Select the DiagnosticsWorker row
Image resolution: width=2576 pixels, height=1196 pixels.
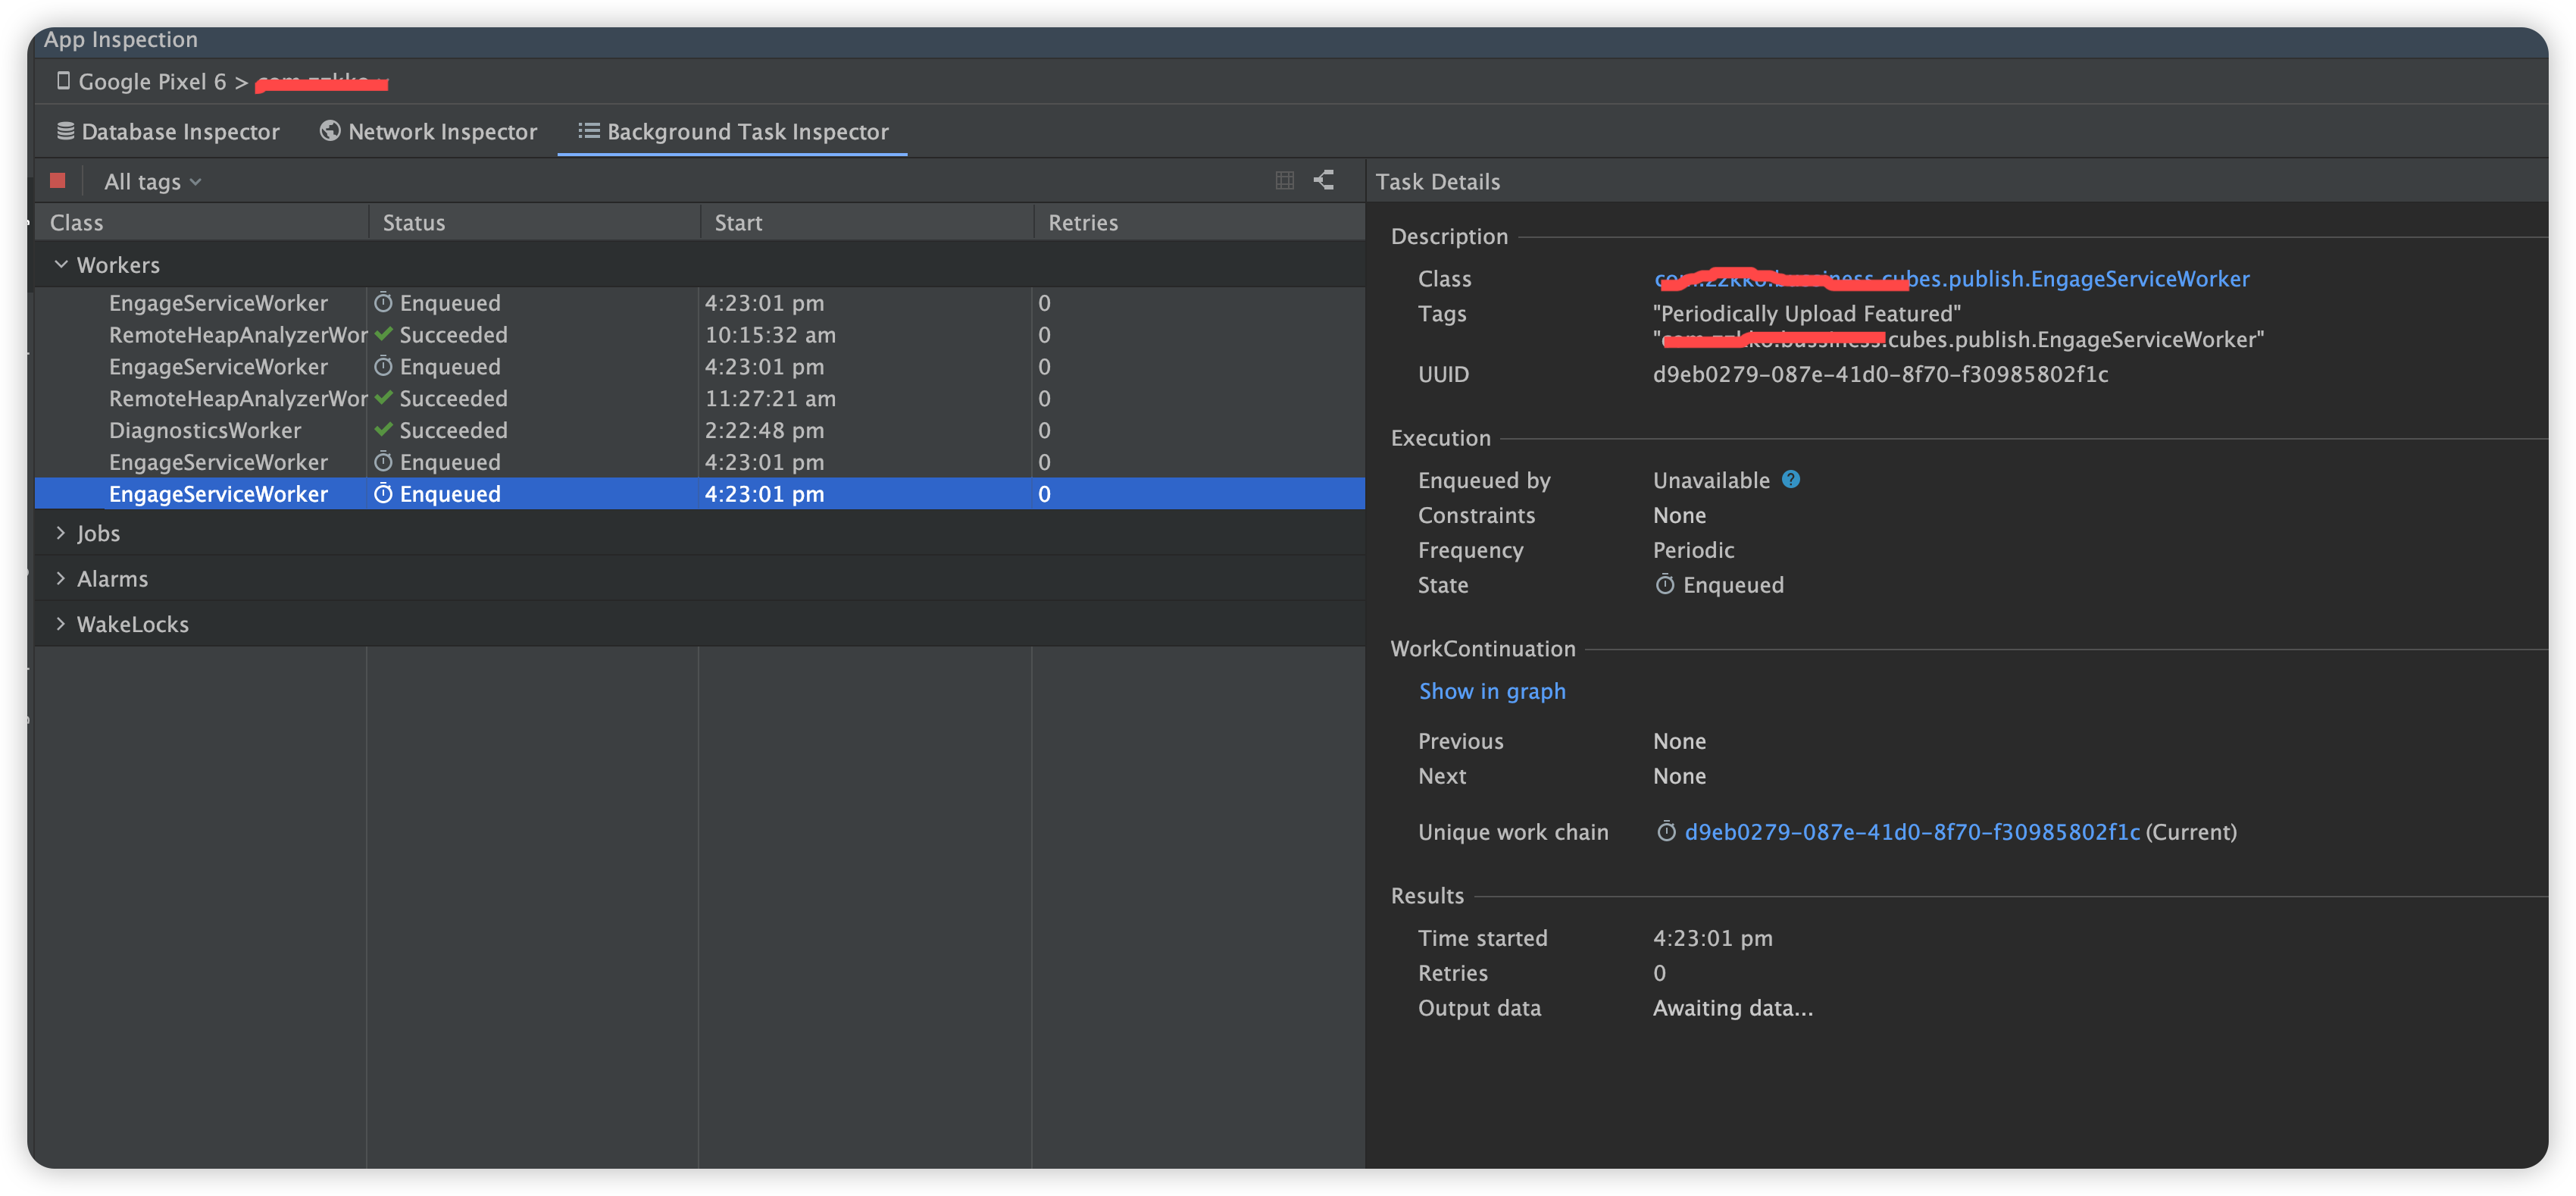coord(205,430)
